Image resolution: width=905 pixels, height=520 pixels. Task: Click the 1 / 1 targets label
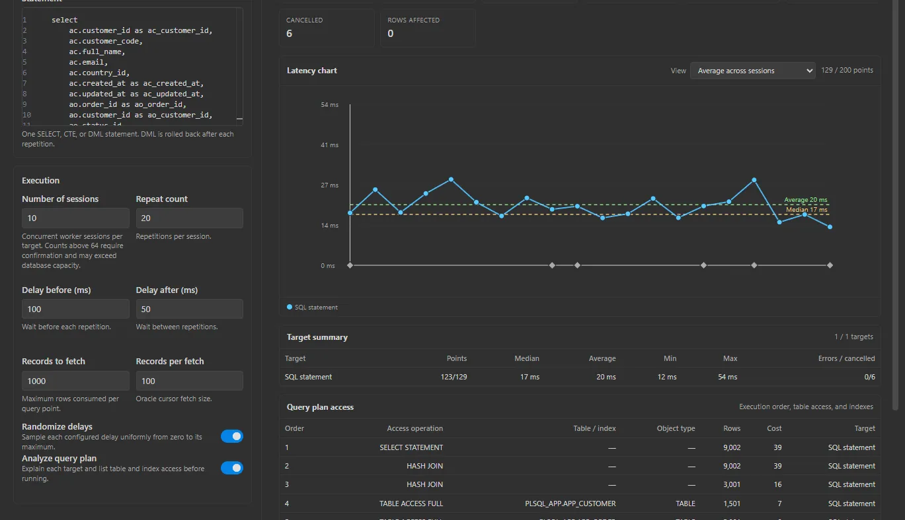pyautogui.click(x=853, y=337)
